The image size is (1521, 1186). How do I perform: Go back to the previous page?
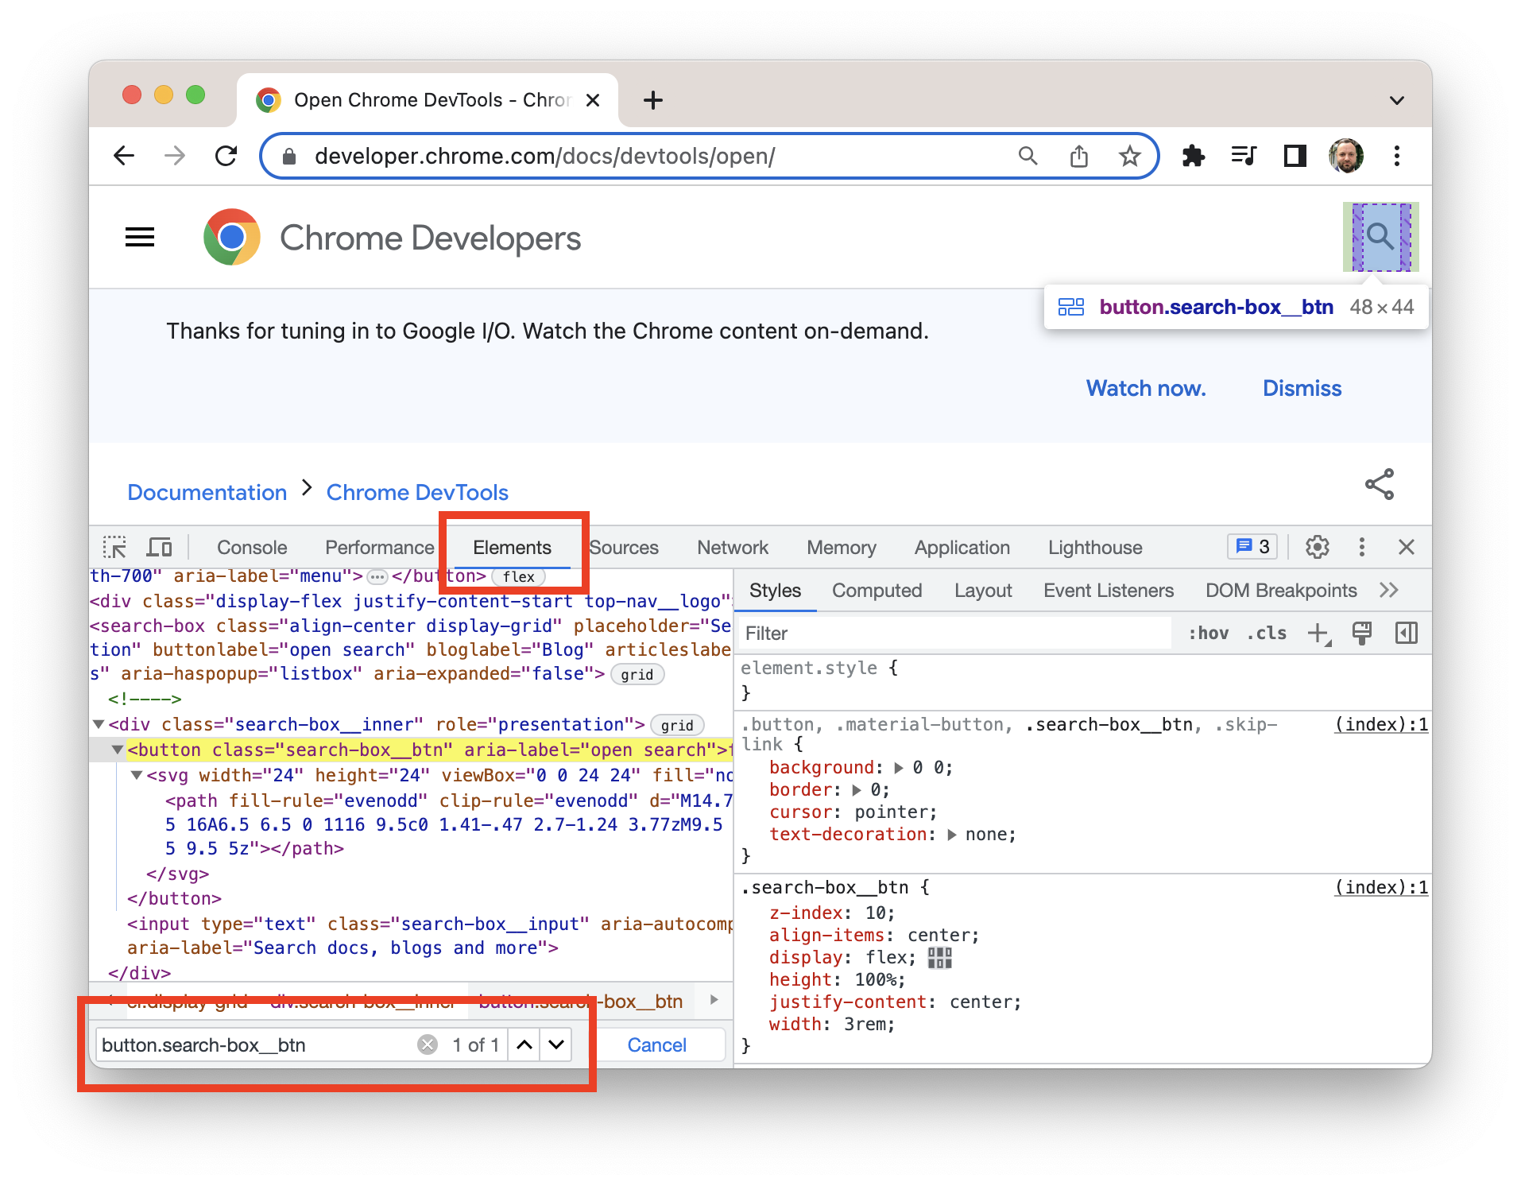(x=124, y=156)
